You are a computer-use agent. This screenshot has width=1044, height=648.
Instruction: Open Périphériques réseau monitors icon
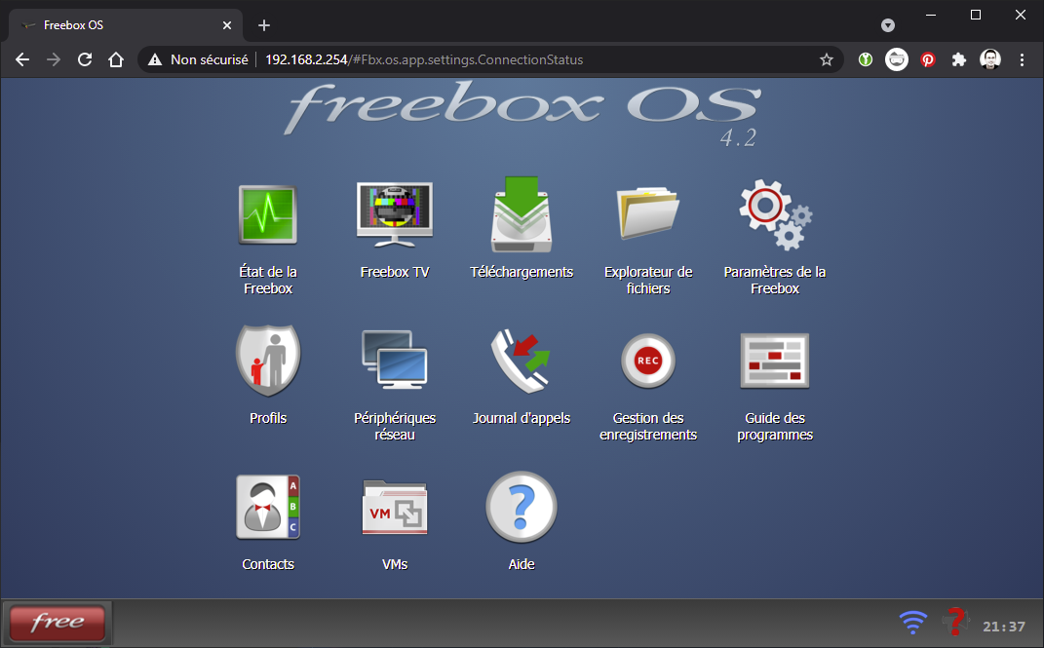coord(395,360)
